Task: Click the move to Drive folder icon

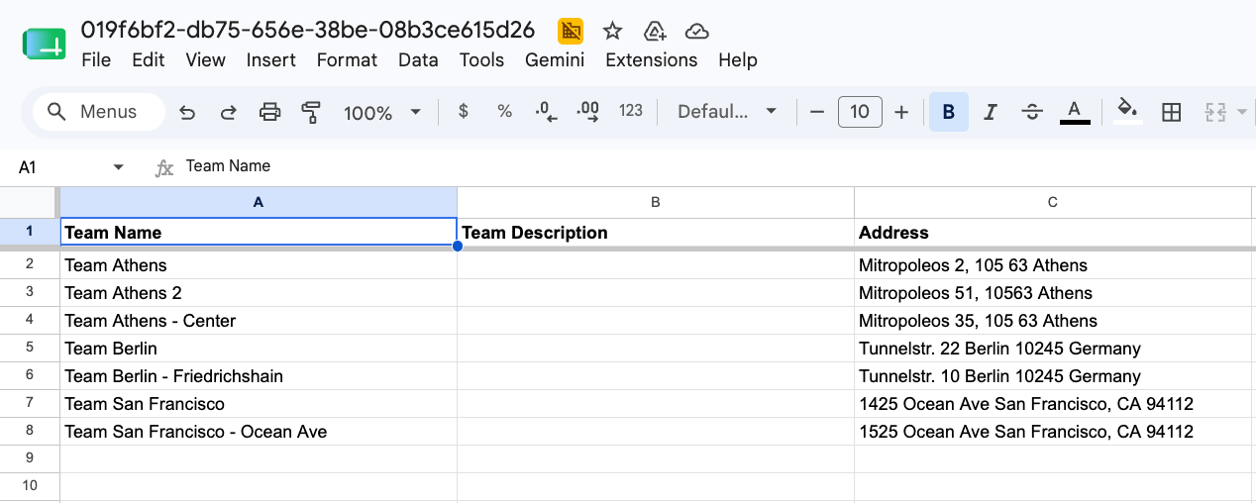Action: click(x=655, y=30)
